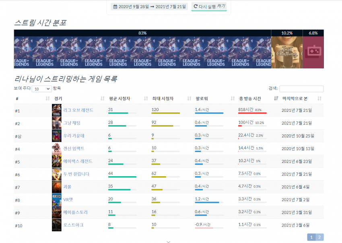This screenshot has height=243, width=342.
Task: Click the 우리 가운데 row cover icon
Action: tap(57, 136)
